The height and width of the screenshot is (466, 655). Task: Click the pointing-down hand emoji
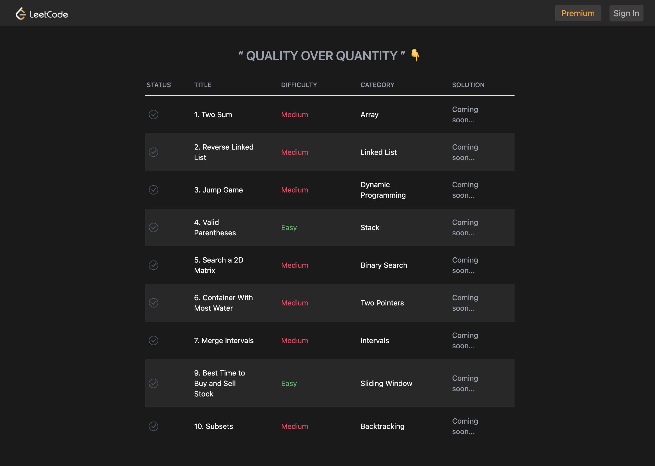(415, 55)
